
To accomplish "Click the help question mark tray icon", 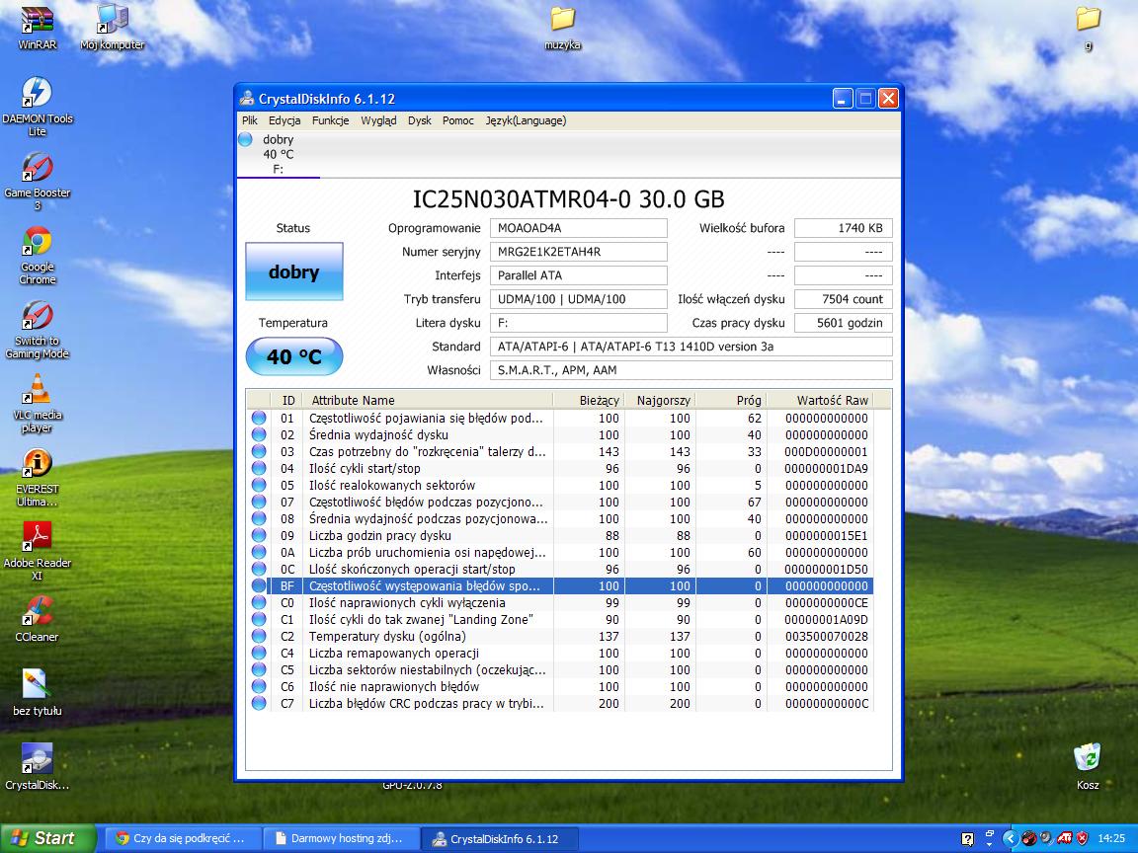I will [x=967, y=839].
